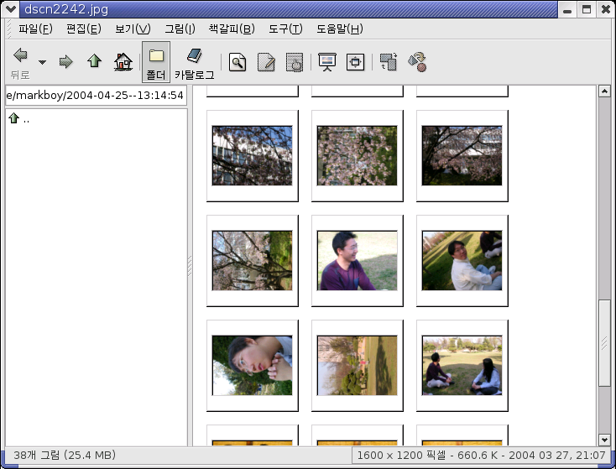The height and width of the screenshot is (469, 616).
Task: Open the window menu in the title bar
Action: tap(11, 9)
